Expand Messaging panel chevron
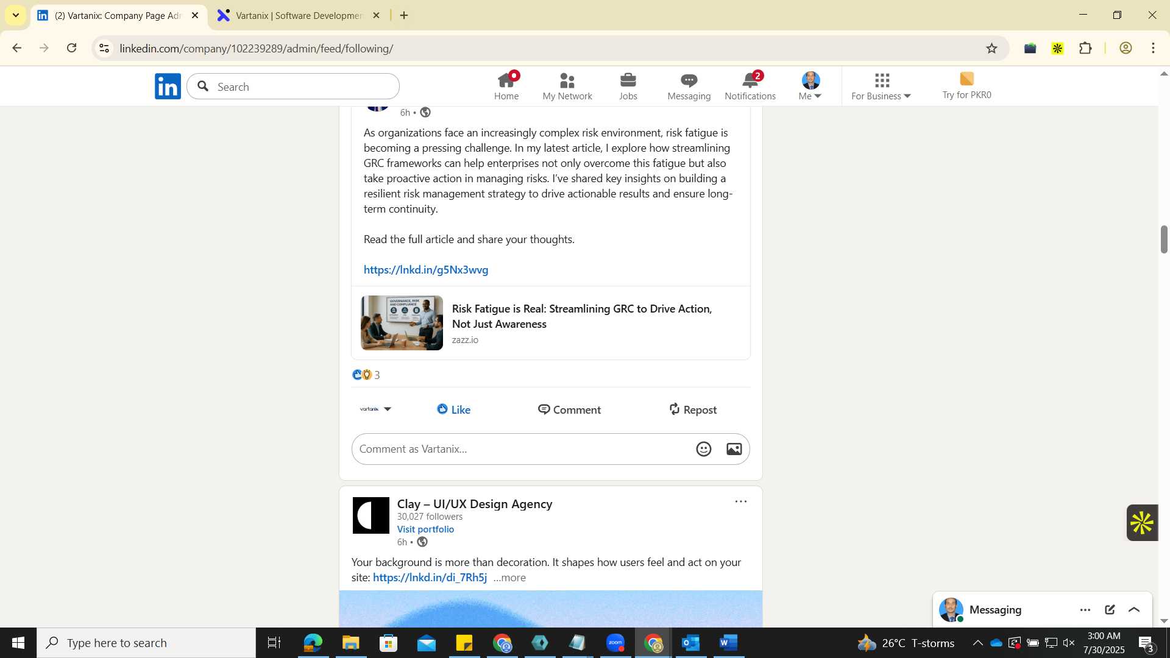The image size is (1170, 658). (x=1134, y=610)
